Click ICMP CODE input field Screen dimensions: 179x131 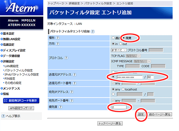coord(158,66)
